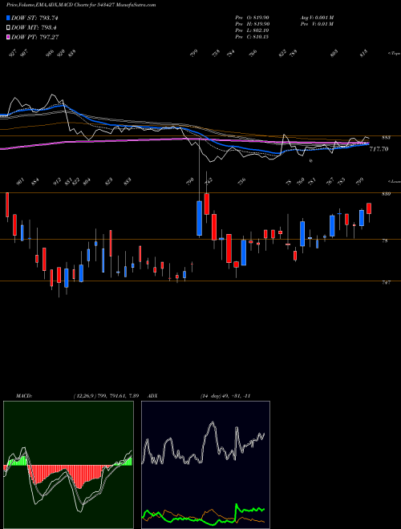
Task: Click the white DOW MT legend swatch
Action: 8,27
